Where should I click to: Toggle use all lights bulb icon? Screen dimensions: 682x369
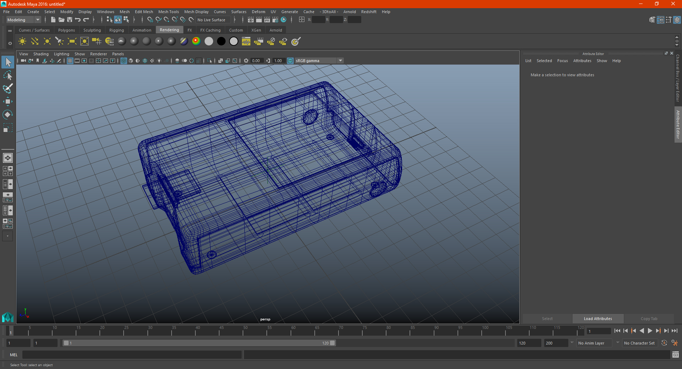click(159, 61)
